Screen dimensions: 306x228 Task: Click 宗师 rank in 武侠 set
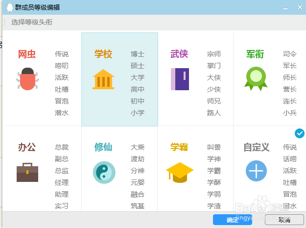214,54
